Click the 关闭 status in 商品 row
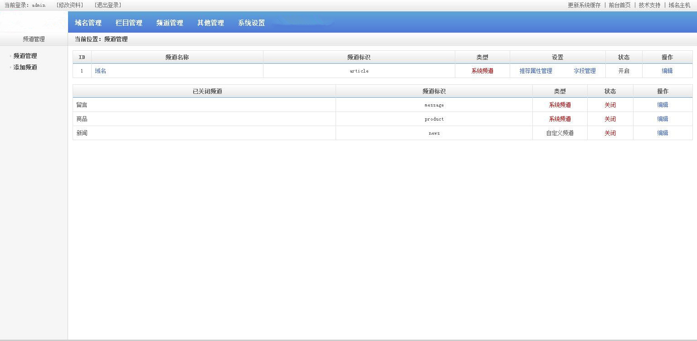This screenshot has width=697, height=341. click(x=610, y=119)
